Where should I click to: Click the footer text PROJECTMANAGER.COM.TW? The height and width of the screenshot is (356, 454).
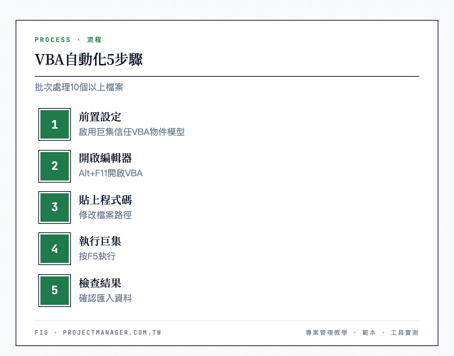pos(112,333)
